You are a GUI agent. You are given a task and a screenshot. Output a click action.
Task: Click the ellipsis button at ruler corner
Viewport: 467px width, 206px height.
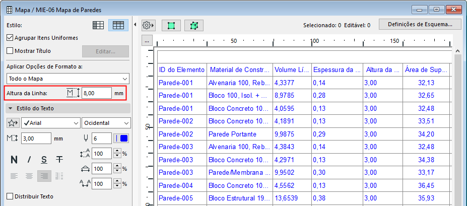(x=147, y=41)
